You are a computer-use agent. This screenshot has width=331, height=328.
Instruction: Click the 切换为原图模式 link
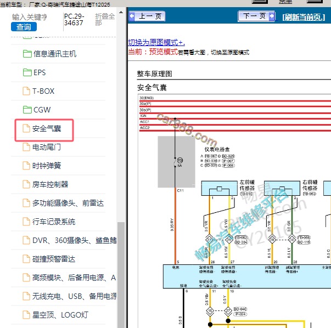pyautogui.click(x=156, y=42)
